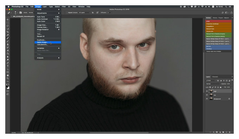The width and height of the screenshot is (239, 139).
Task: Choose Calculations from the Image menu
Action: pos(48,45)
